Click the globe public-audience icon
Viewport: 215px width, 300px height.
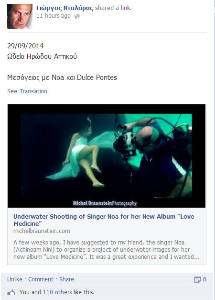77,16
